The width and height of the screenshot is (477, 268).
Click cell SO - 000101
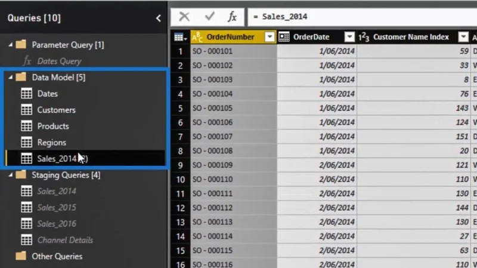coord(234,51)
